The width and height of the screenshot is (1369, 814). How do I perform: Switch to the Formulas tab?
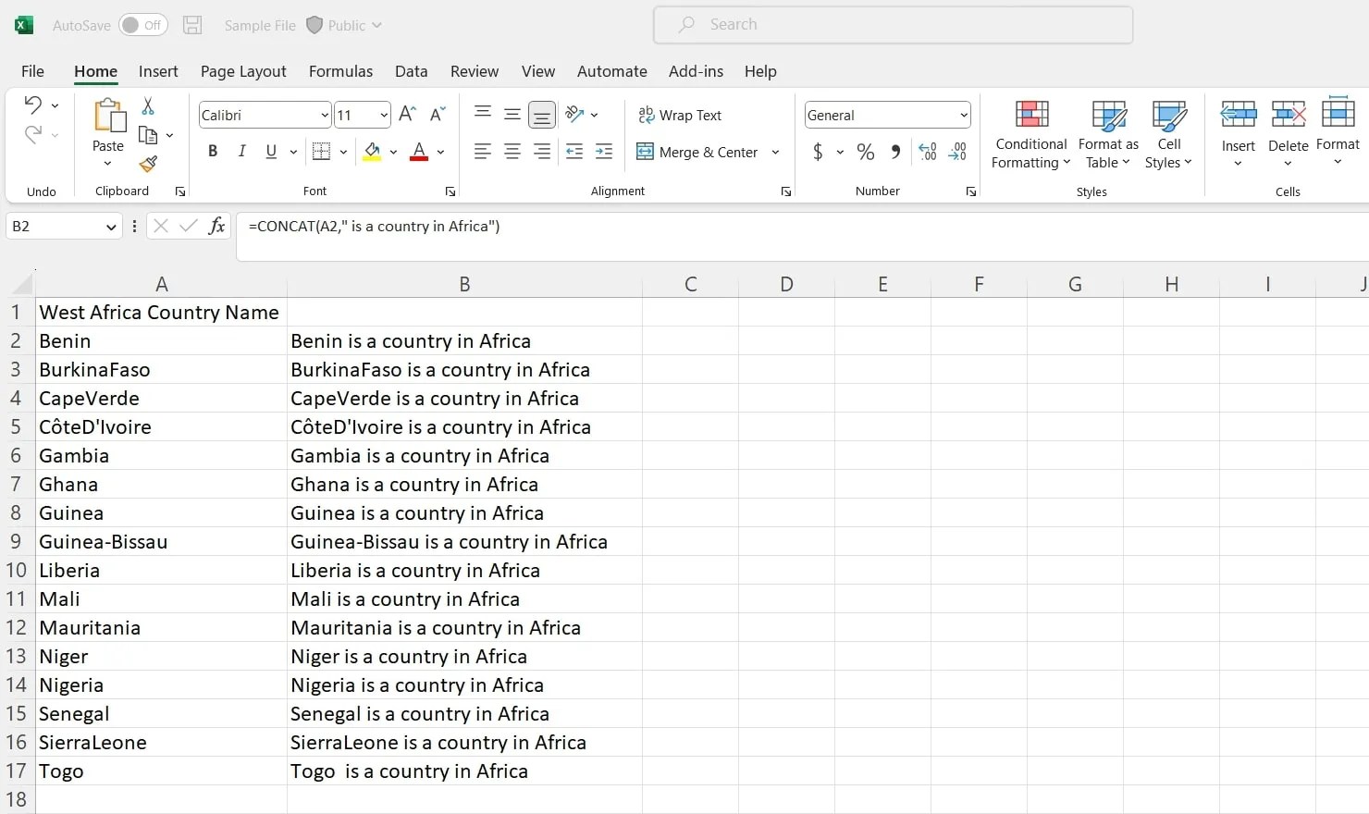coord(340,71)
